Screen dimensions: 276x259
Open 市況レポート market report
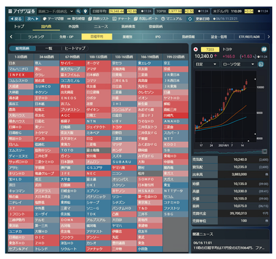(x=146, y=19)
